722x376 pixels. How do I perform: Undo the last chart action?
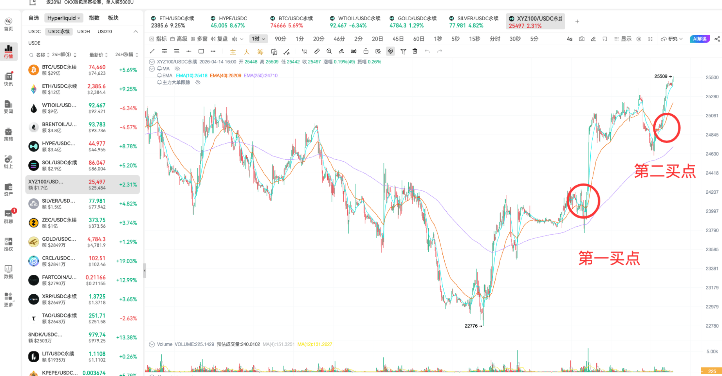(427, 51)
